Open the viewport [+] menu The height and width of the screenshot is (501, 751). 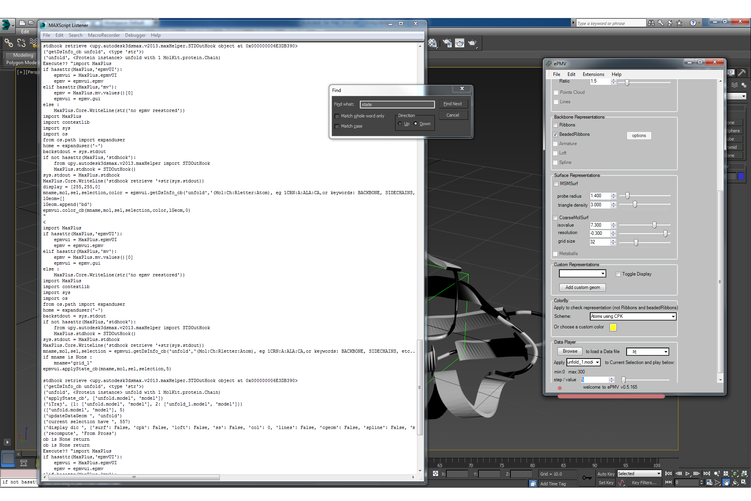pyautogui.click(x=20, y=72)
